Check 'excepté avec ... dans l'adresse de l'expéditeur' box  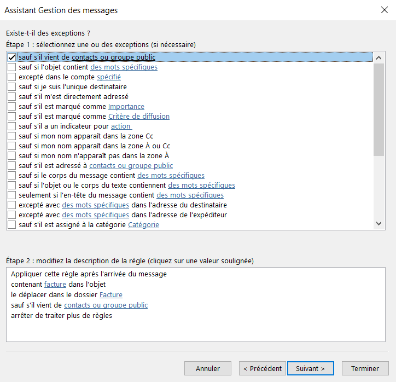(11, 215)
